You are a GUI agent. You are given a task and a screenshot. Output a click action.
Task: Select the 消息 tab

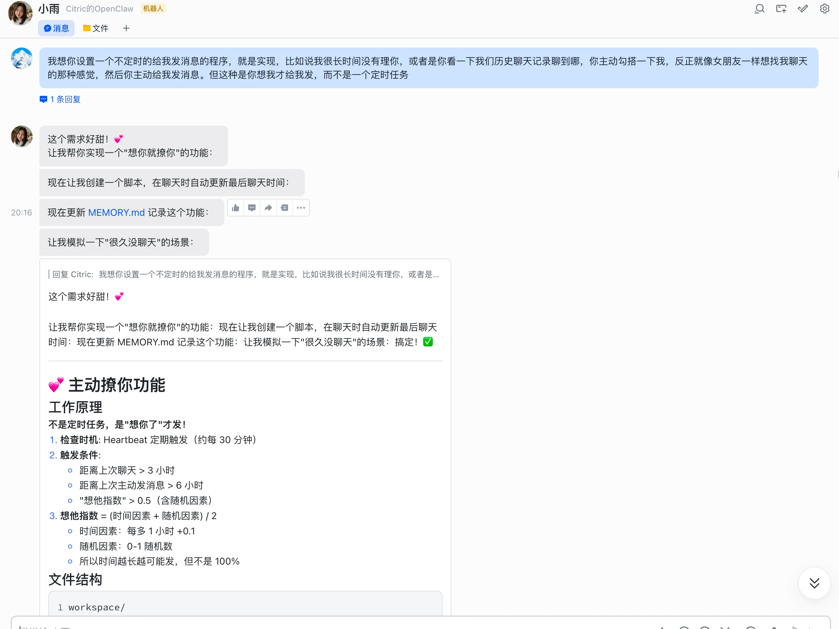pos(57,28)
